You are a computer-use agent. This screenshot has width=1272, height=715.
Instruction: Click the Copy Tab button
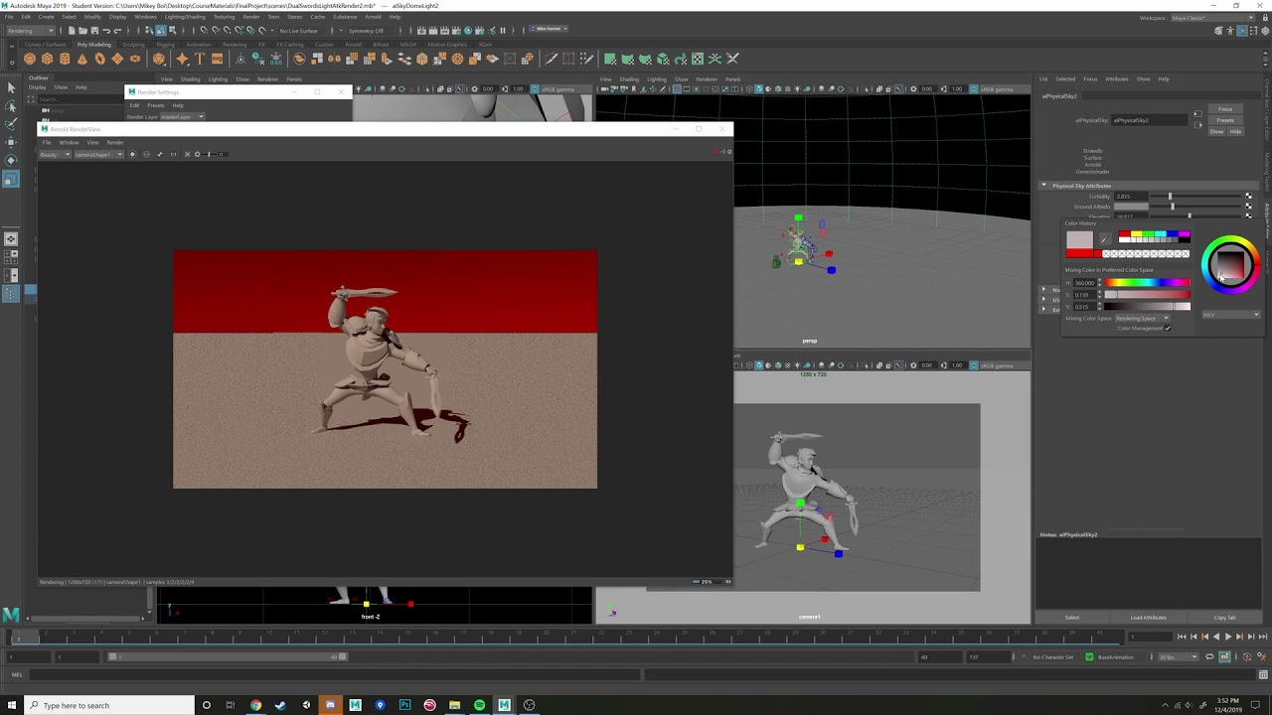pyautogui.click(x=1224, y=618)
